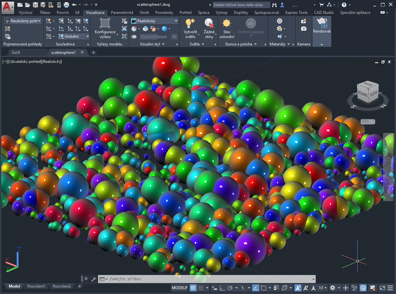Click the Realistický viewport label control
Viewport: 396px width, 294px height.
point(52,61)
